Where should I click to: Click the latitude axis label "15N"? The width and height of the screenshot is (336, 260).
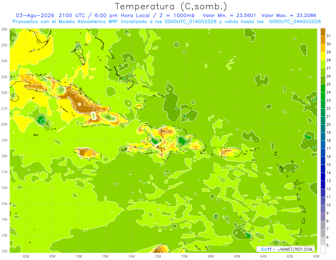4,204
